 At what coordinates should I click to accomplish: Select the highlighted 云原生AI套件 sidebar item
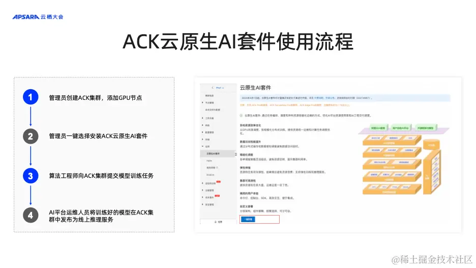[x=218, y=154]
